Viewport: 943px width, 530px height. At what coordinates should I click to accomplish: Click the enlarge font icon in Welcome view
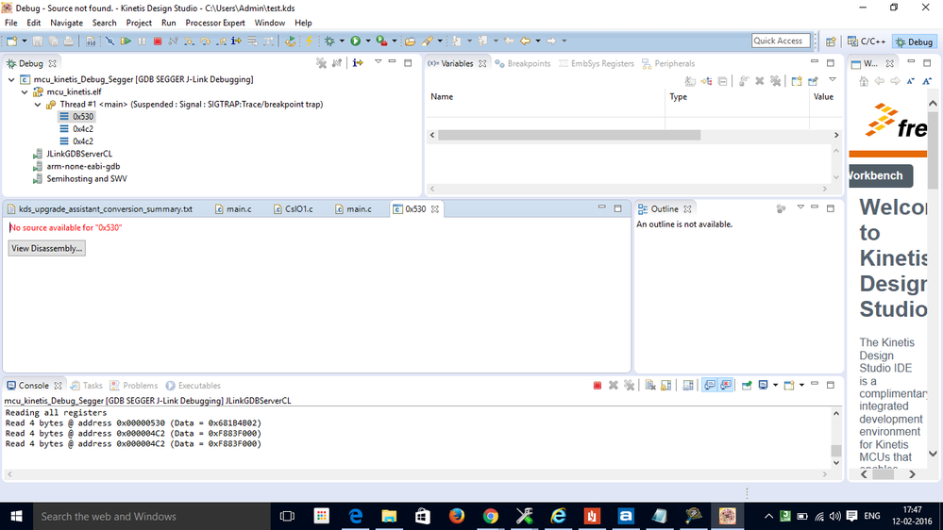coord(927,81)
